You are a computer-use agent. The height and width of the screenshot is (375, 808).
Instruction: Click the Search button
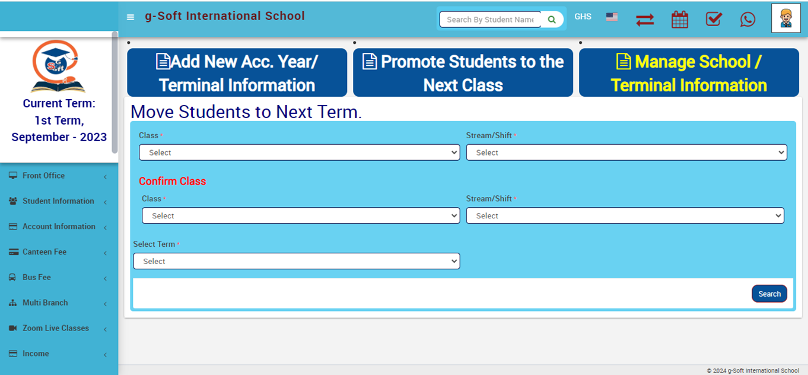[769, 294]
